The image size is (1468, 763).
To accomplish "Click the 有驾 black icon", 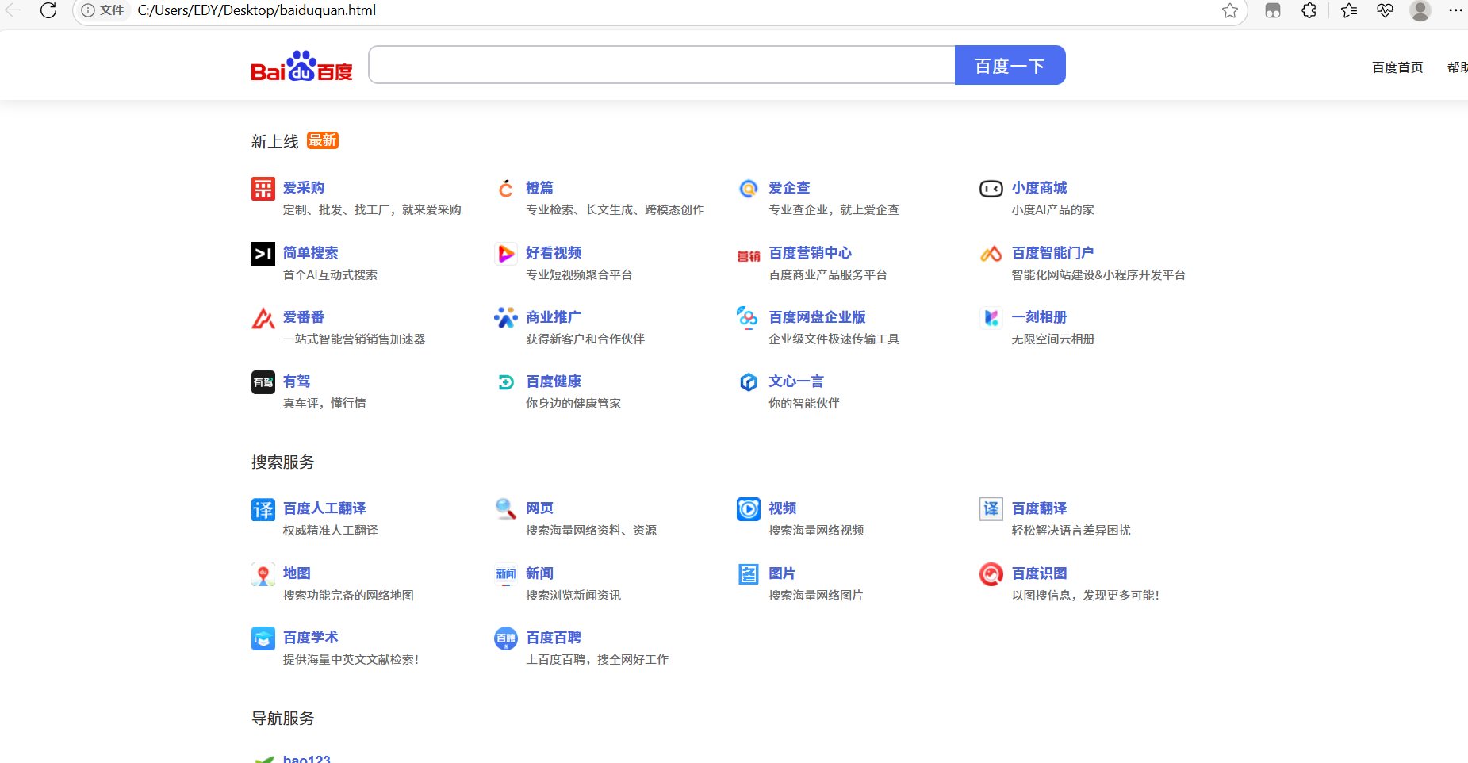I will point(263,382).
